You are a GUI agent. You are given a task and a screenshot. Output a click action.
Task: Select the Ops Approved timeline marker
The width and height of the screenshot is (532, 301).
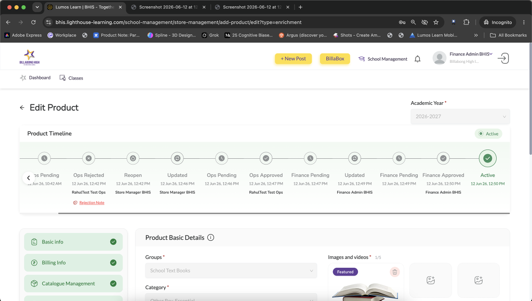click(266, 158)
